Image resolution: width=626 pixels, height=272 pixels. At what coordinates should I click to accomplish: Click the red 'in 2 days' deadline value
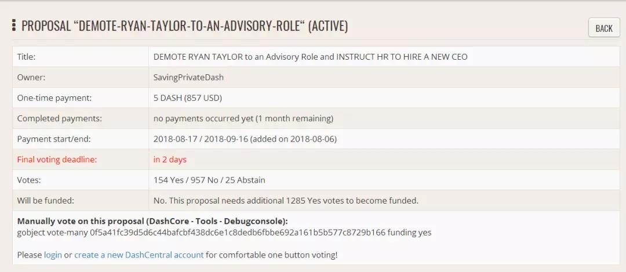pos(170,159)
